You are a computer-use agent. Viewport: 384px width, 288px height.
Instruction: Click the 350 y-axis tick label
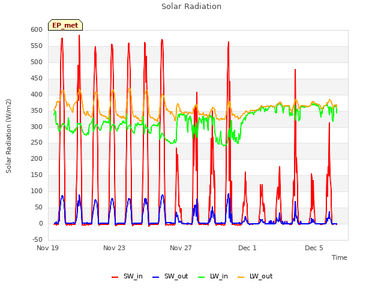tap(37, 110)
